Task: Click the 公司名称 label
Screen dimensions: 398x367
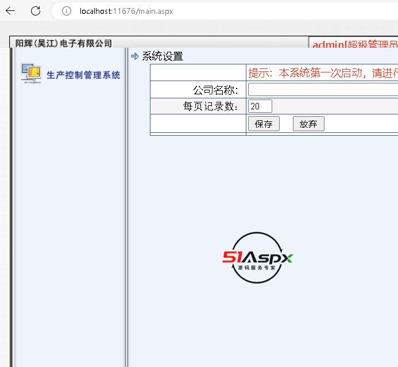Action: click(x=215, y=90)
